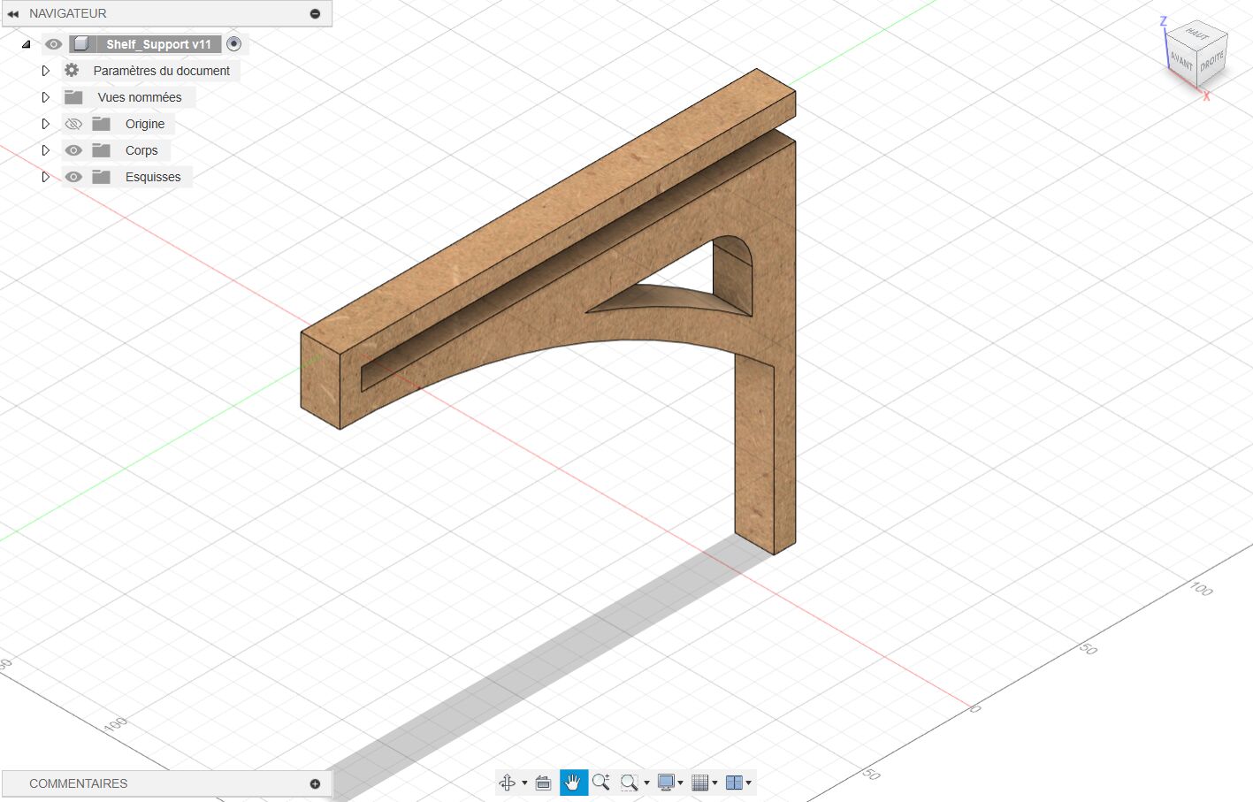Click the DROITE face of ViewCube
1253x802 pixels.
pyautogui.click(x=1212, y=62)
